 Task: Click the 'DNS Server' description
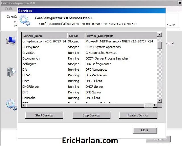click(x=94, y=92)
